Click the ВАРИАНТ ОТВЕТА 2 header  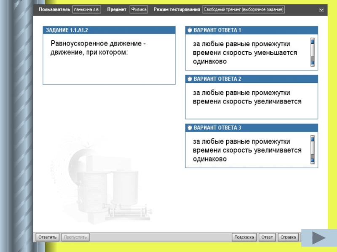point(251,79)
